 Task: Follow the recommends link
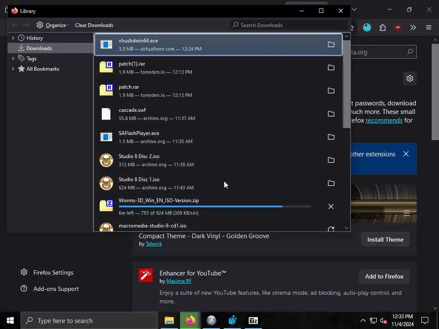[384, 120]
